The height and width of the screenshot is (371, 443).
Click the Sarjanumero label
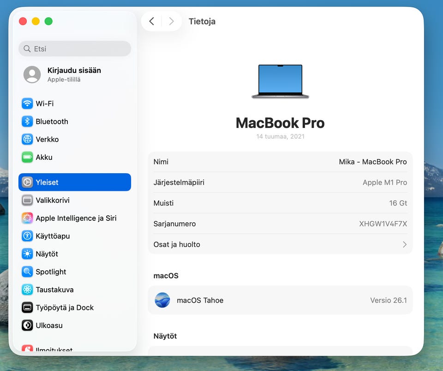pos(174,224)
